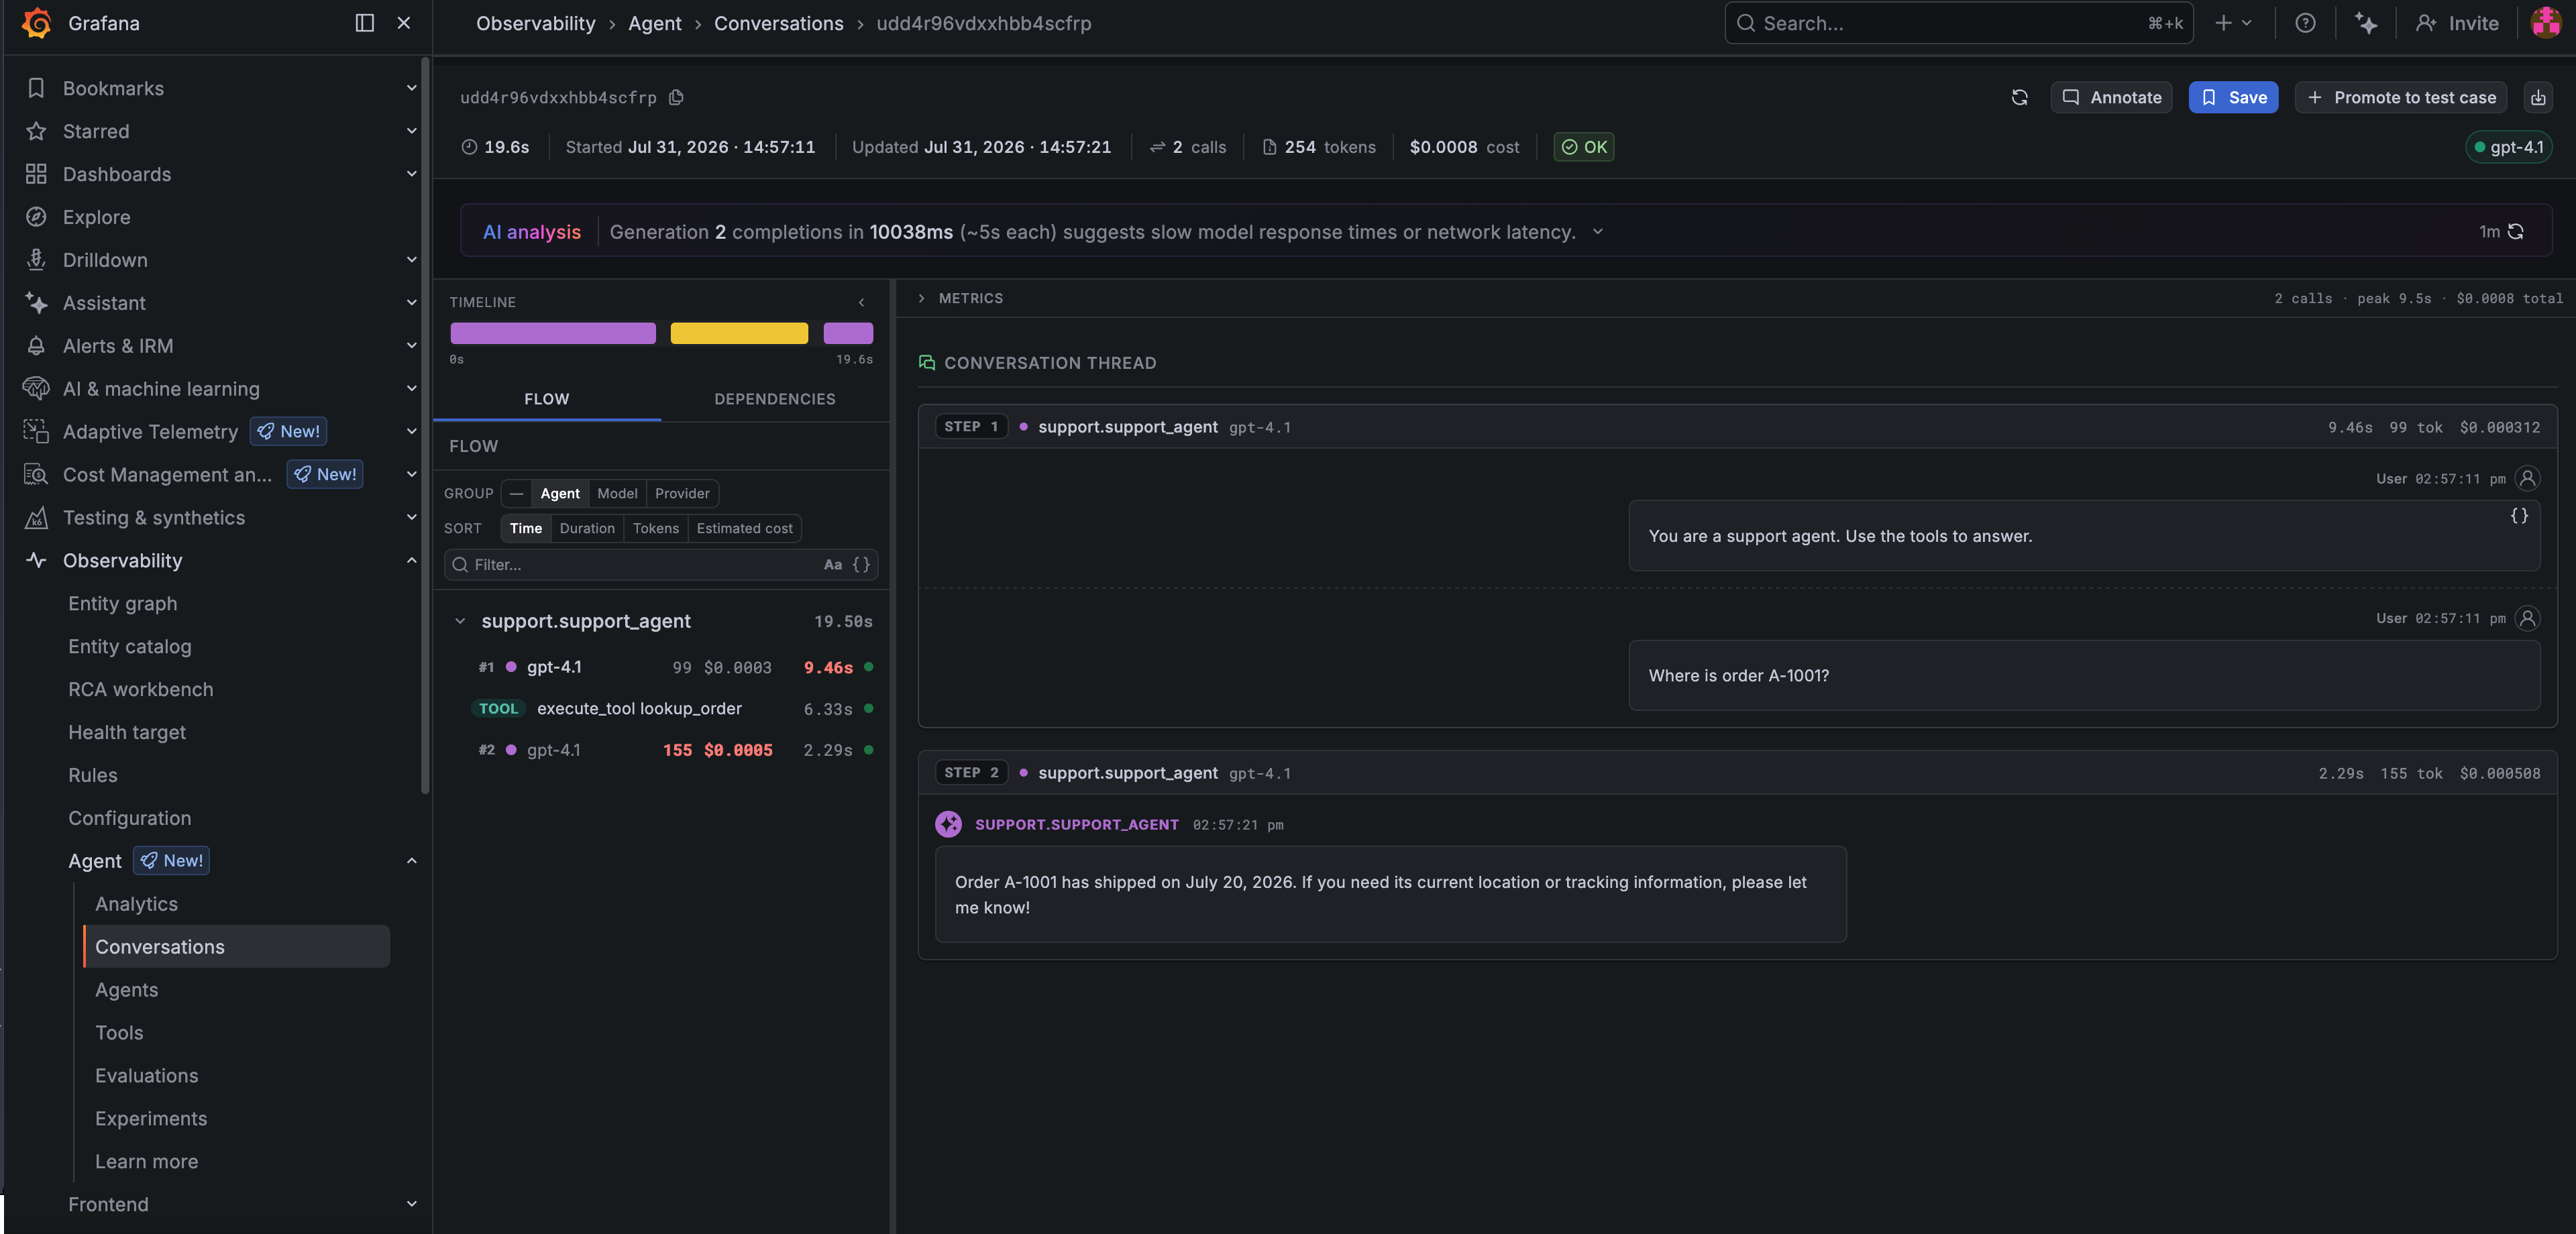Click the Invite button
Image resolution: width=2576 pixels, height=1234 pixels.
(x=2457, y=23)
